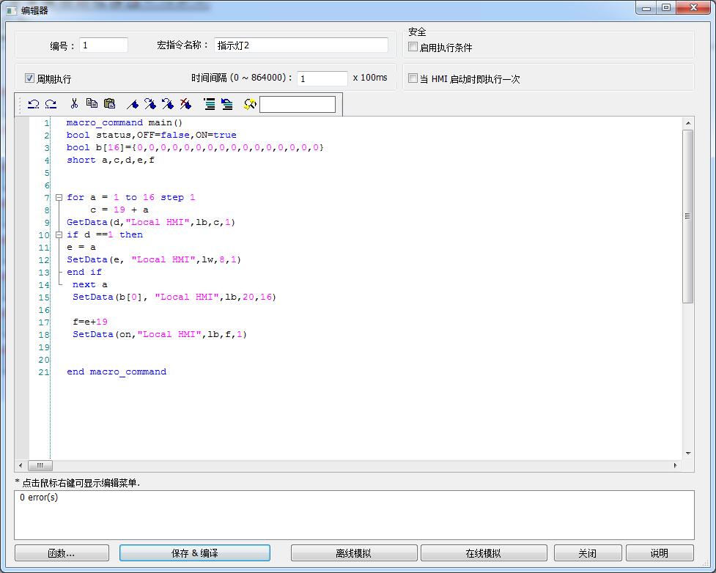
Task: Click the Redo icon in editor toolbar
Action: pyautogui.click(x=51, y=104)
